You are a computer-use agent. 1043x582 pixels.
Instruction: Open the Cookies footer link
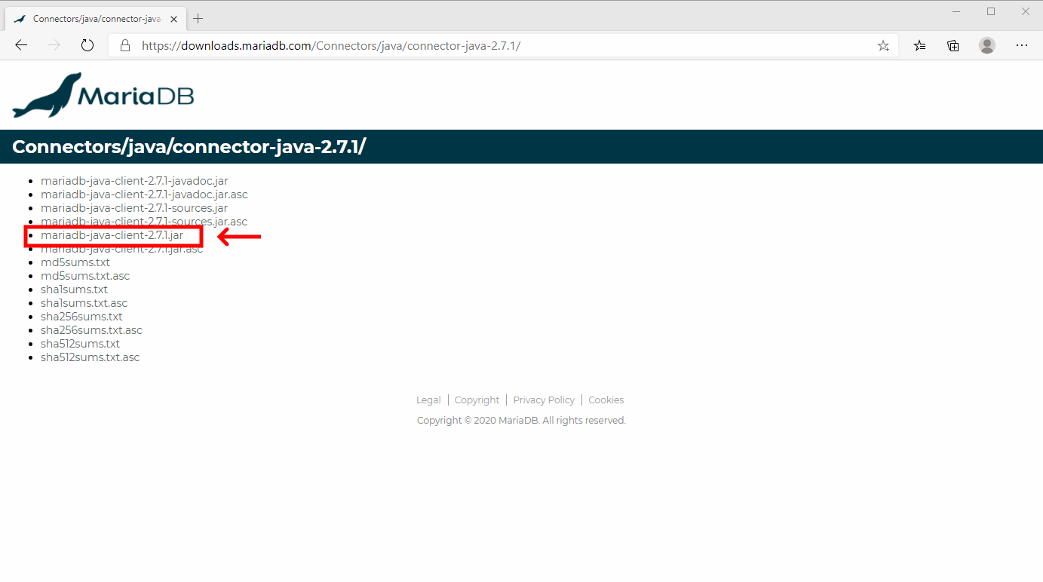pos(606,400)
